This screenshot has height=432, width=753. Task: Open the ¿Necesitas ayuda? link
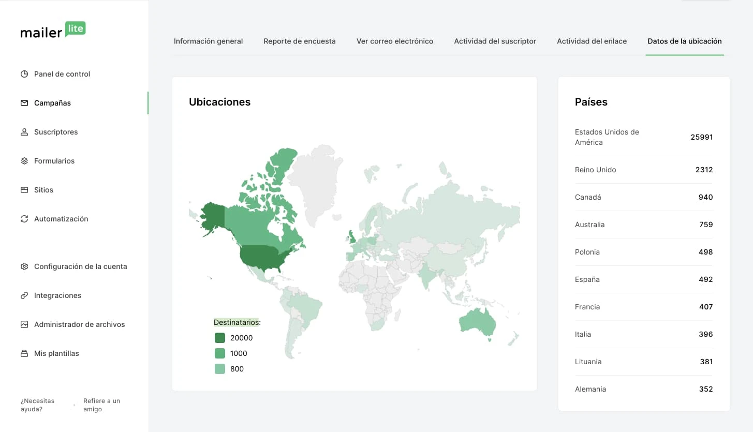37,405
